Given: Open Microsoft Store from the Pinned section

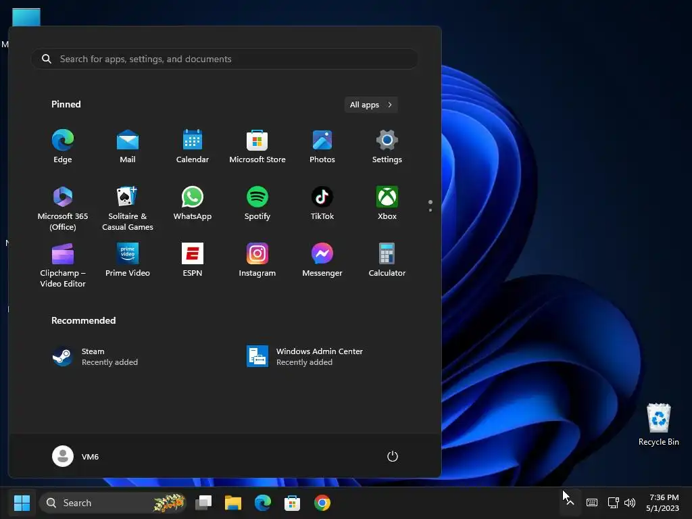Looking at the screenshot, I should tap(257, 147).
